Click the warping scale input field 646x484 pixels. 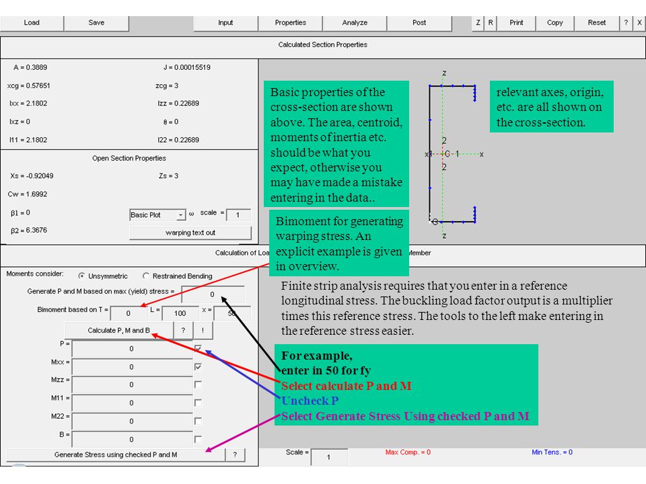238,215
